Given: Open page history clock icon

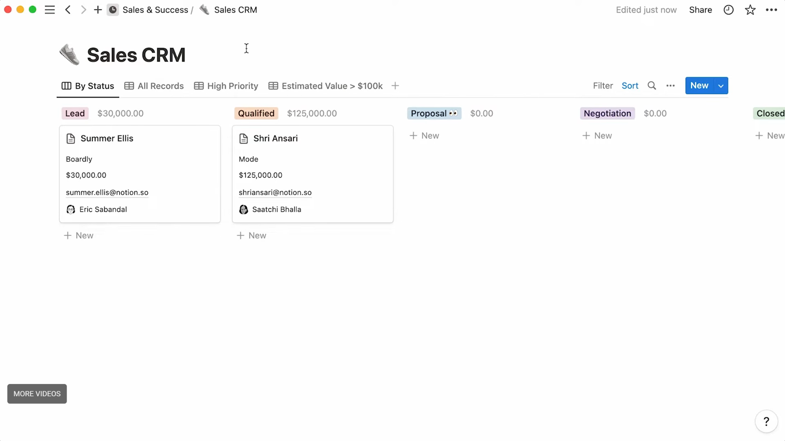Looking at the screenshot, I should [x=728, y=10].
